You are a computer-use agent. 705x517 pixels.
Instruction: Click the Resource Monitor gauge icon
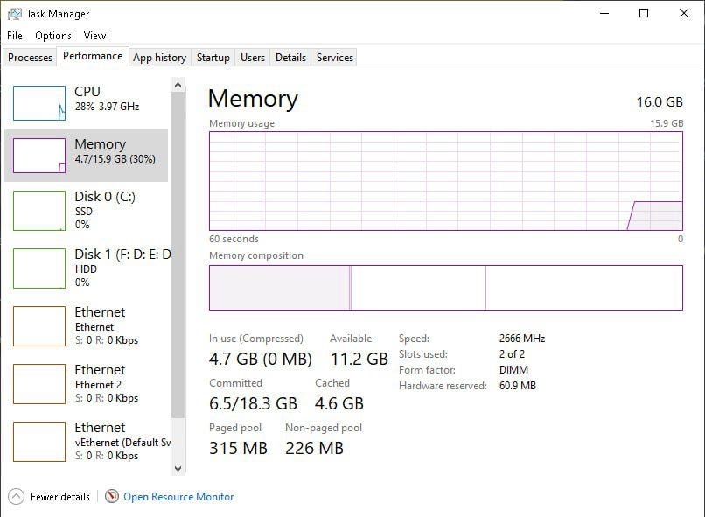click(x=111, y=496)
